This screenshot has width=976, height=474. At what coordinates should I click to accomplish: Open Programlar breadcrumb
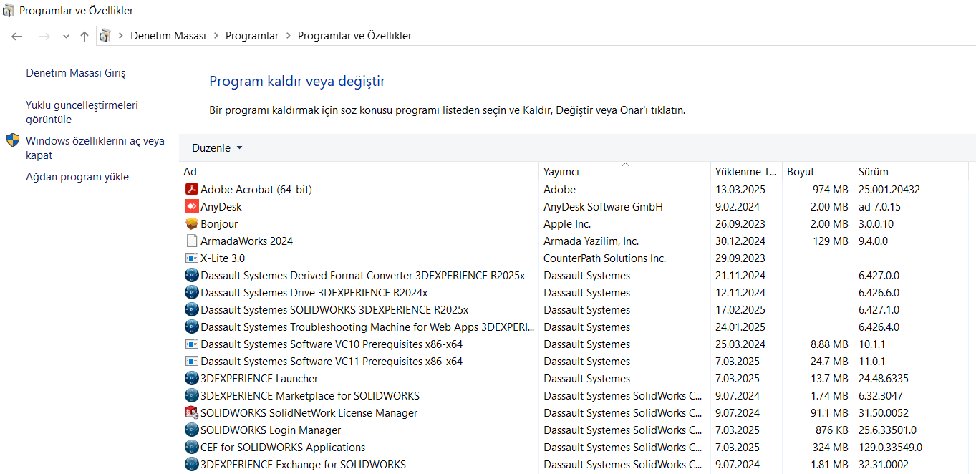tap(252, 36)
